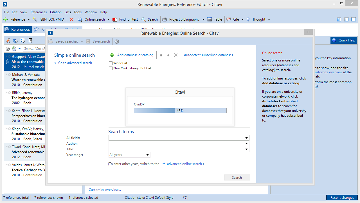Click Autodetect subscribed databases link
Image resolution: width=360 pixels, height=203 pixels.
[208, 55]
